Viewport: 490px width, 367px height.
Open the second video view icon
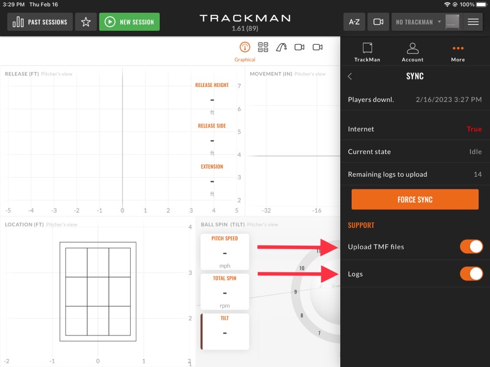[318, 47]
